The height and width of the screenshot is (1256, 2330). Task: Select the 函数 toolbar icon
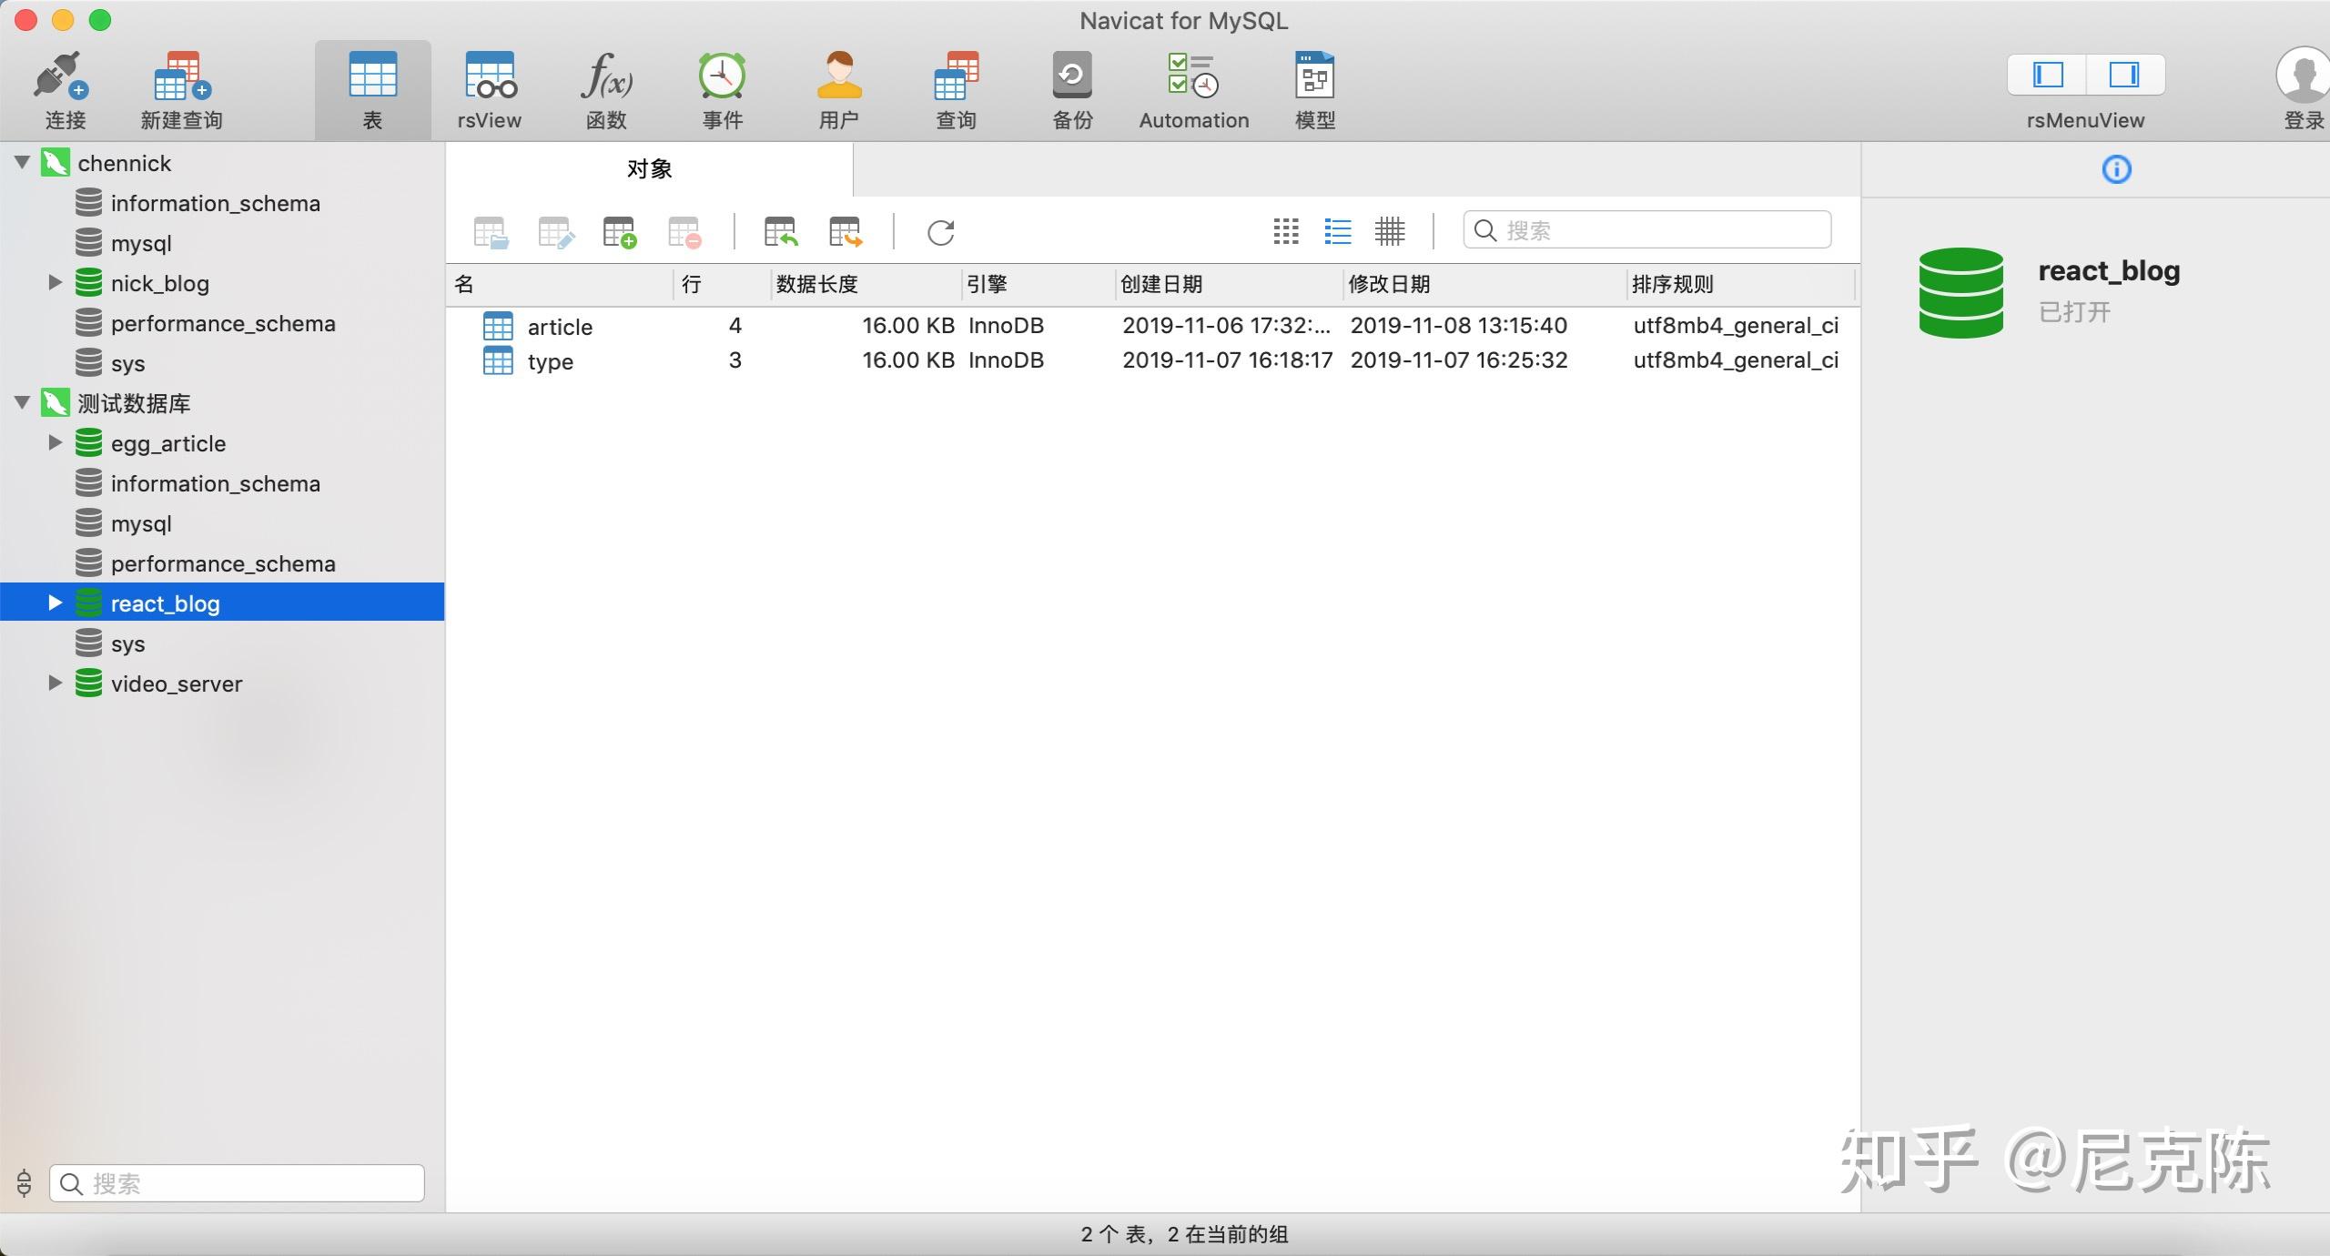(x=605, y=86)
